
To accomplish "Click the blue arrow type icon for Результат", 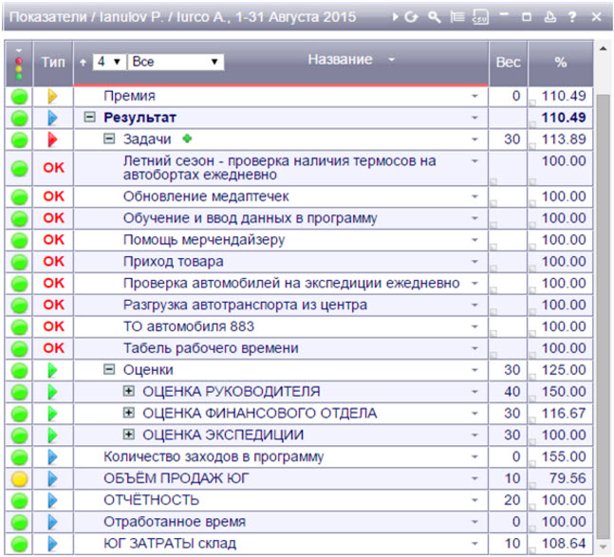I will [x=52, y=118].
